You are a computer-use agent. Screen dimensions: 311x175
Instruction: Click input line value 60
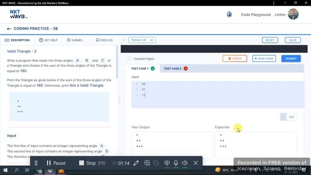[143, 84]
